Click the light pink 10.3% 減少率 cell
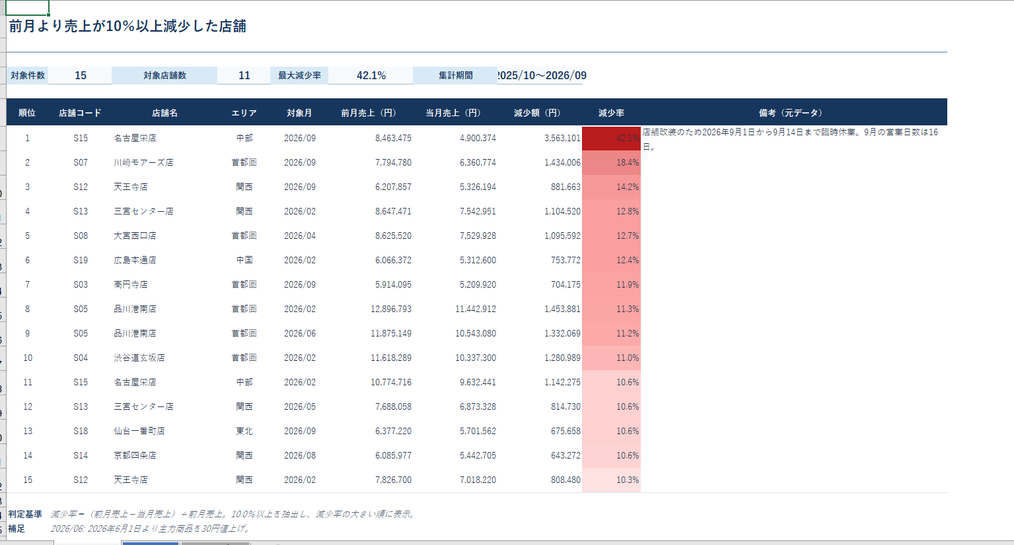This screenshot has height=545, width=1014. pos(611,480)
